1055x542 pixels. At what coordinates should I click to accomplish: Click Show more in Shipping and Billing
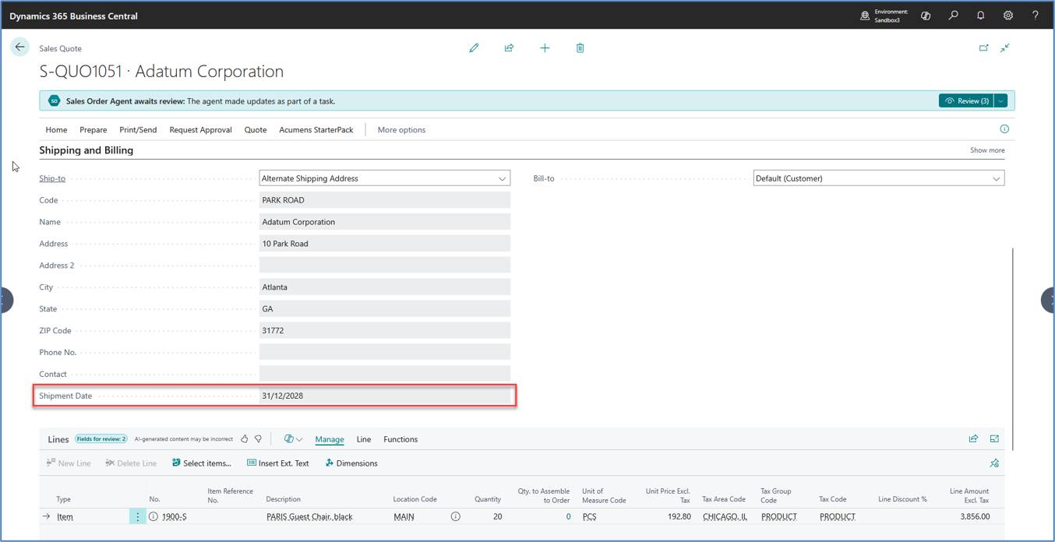987,150
